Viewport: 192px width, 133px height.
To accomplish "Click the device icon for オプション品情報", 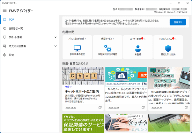I will coord(5,46).
